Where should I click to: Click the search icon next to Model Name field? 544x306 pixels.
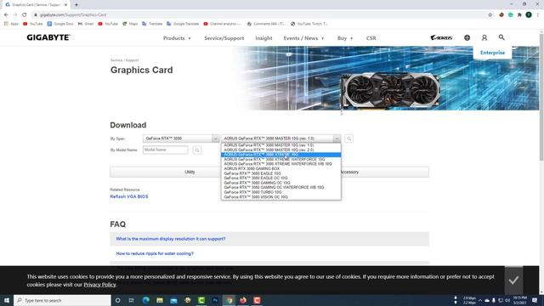tap(197, 150)
